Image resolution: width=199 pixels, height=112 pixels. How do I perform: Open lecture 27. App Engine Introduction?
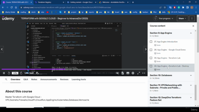pyautogui.click(x=166, y=42)
